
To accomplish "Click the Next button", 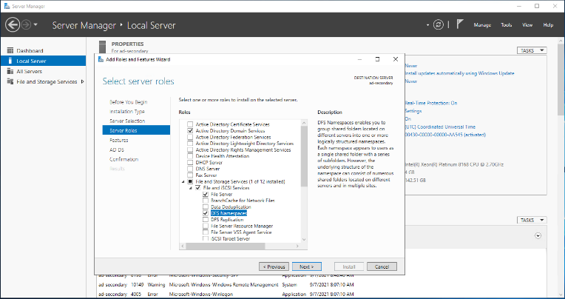I will tap(307, 266).
